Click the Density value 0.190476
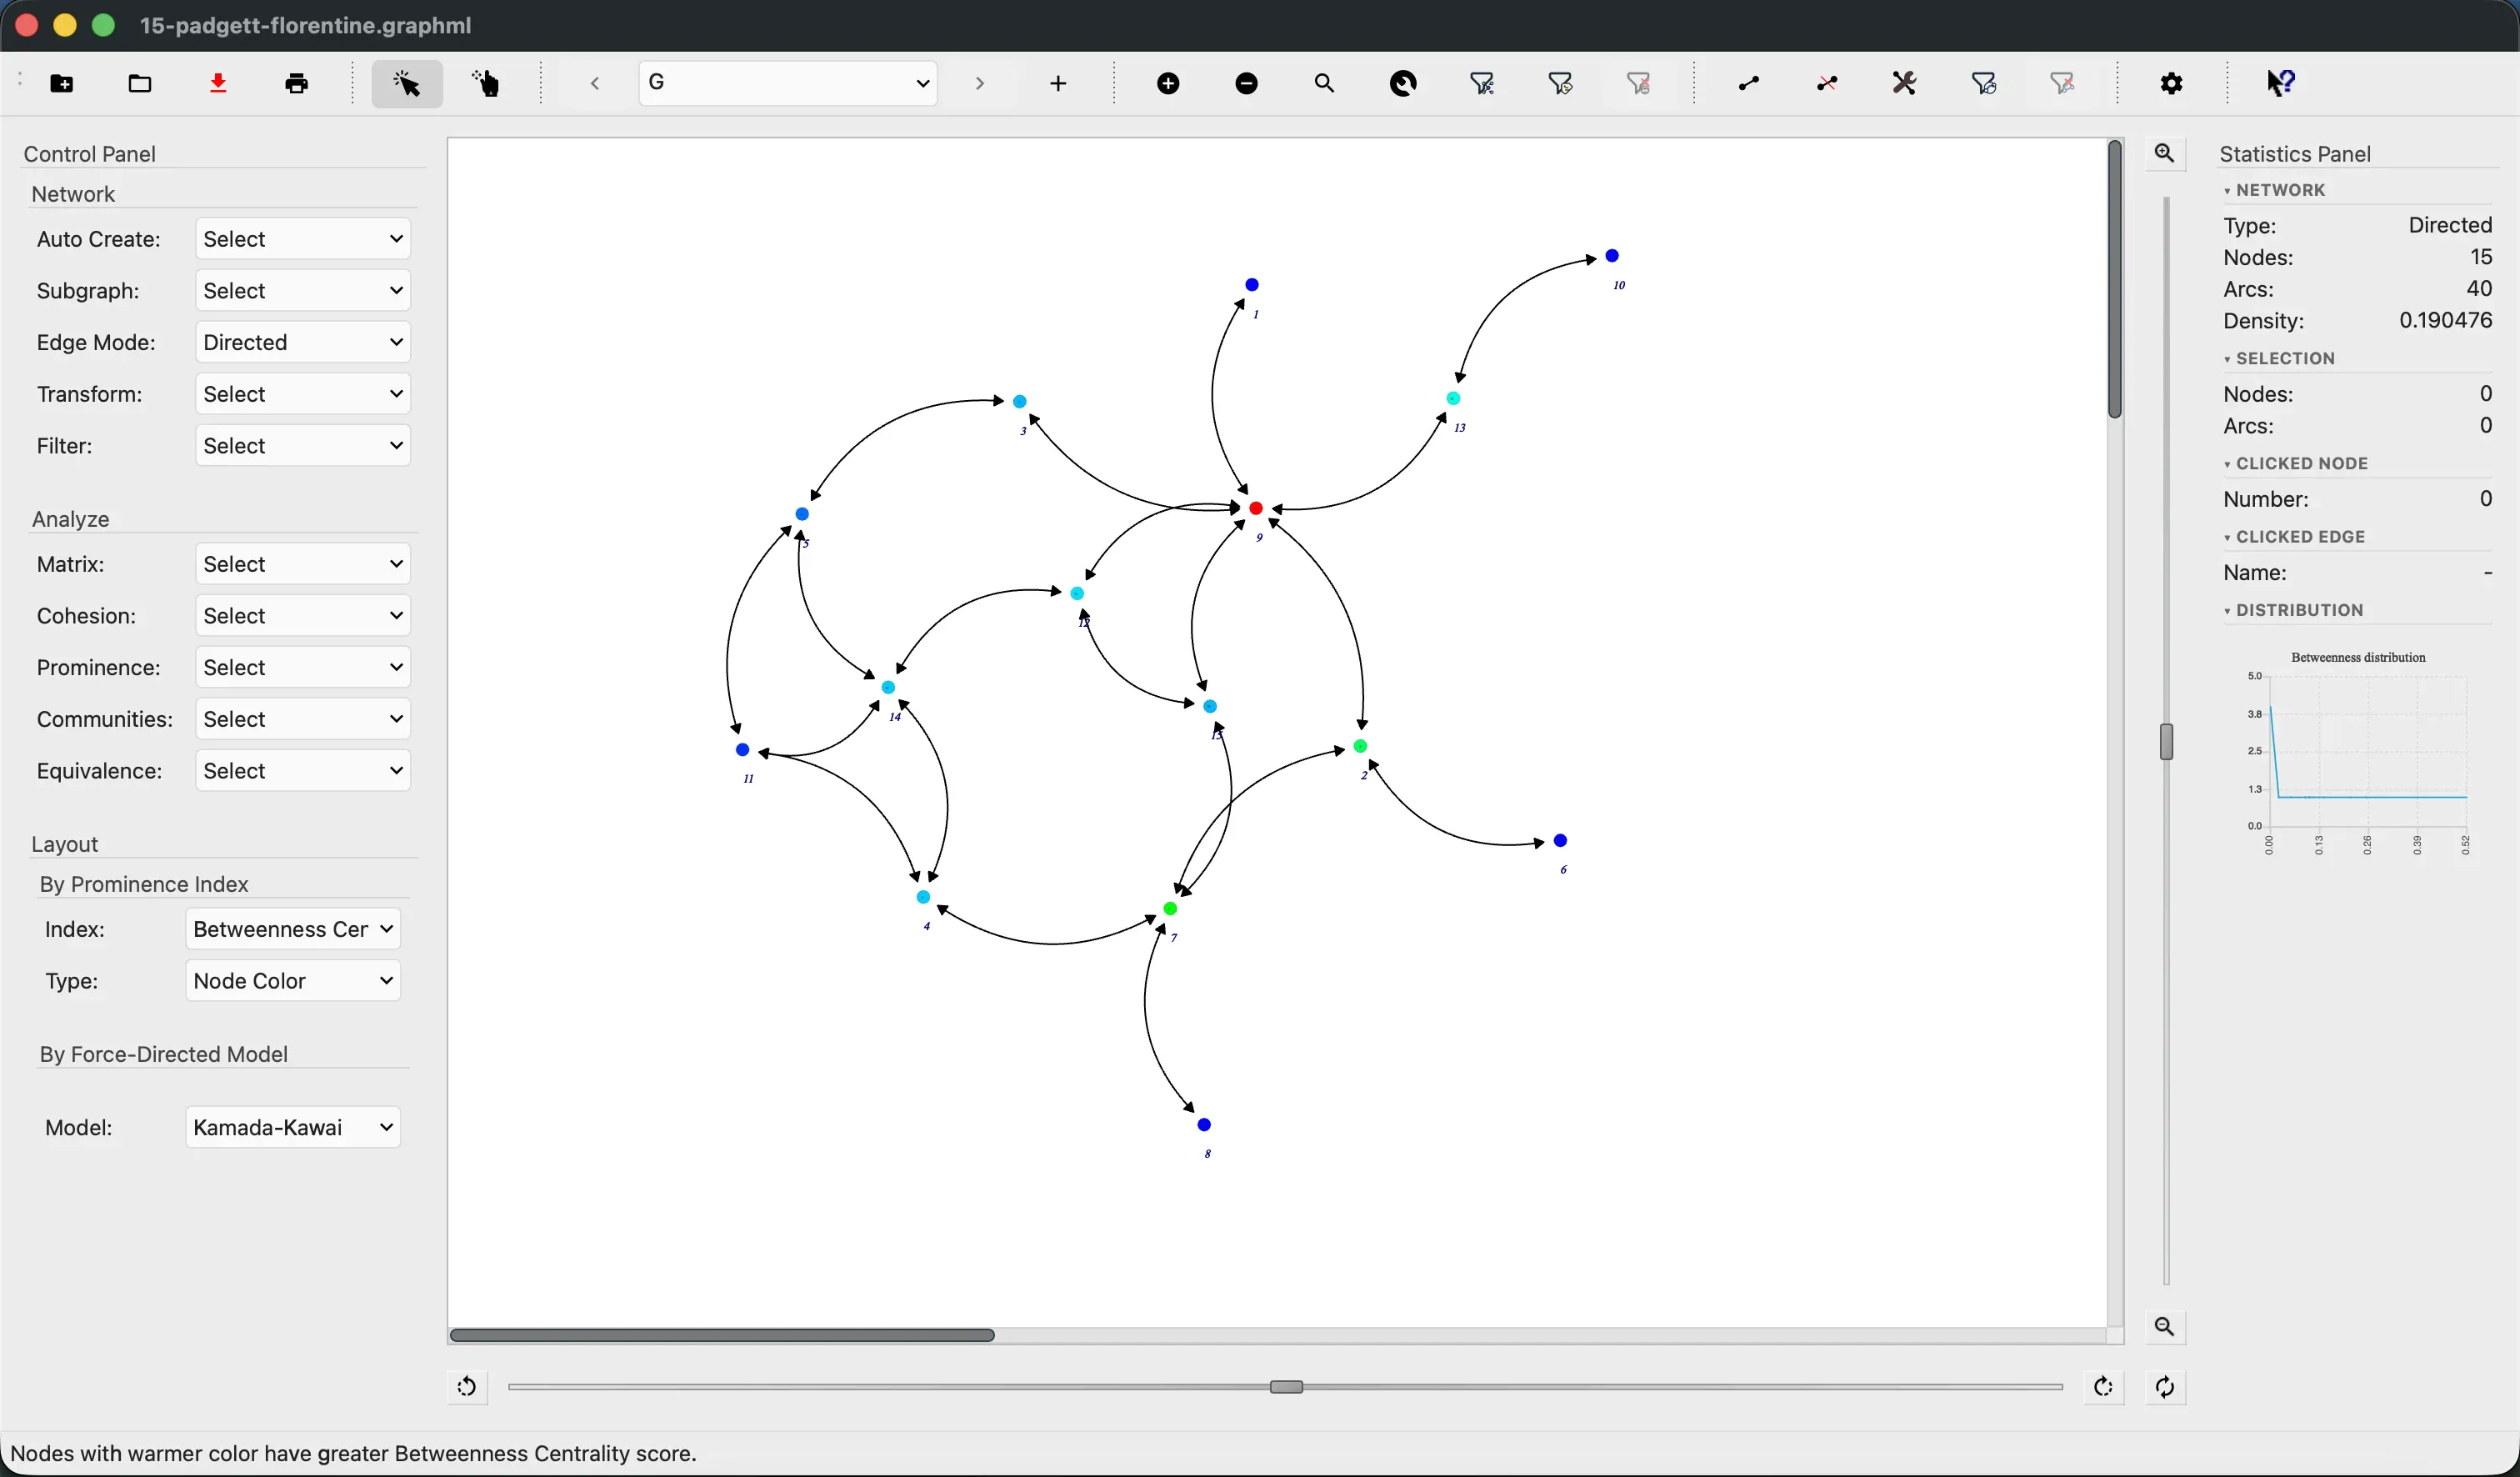Image resolution: width=2520 pixels, height=1477 pixels. [2445, 321]
